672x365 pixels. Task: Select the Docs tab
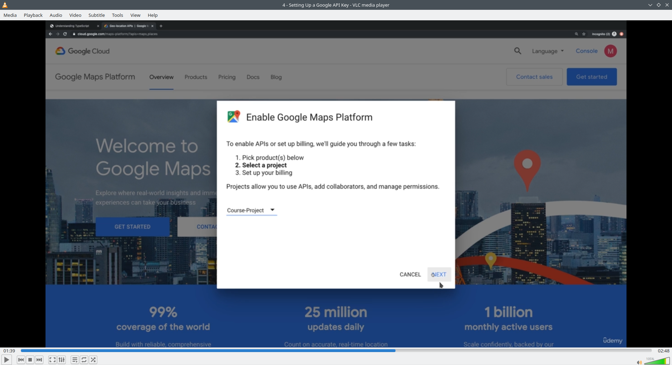click(253, 77)
